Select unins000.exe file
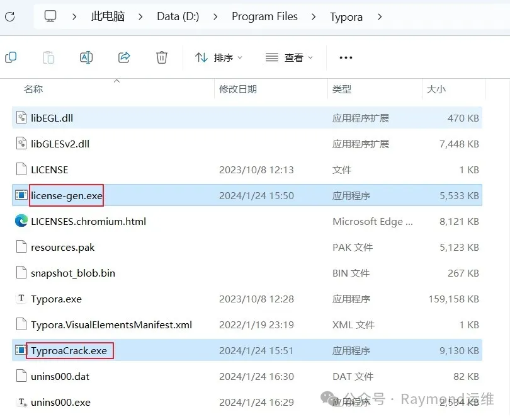The image size is (510, 419). coord(247,402)
